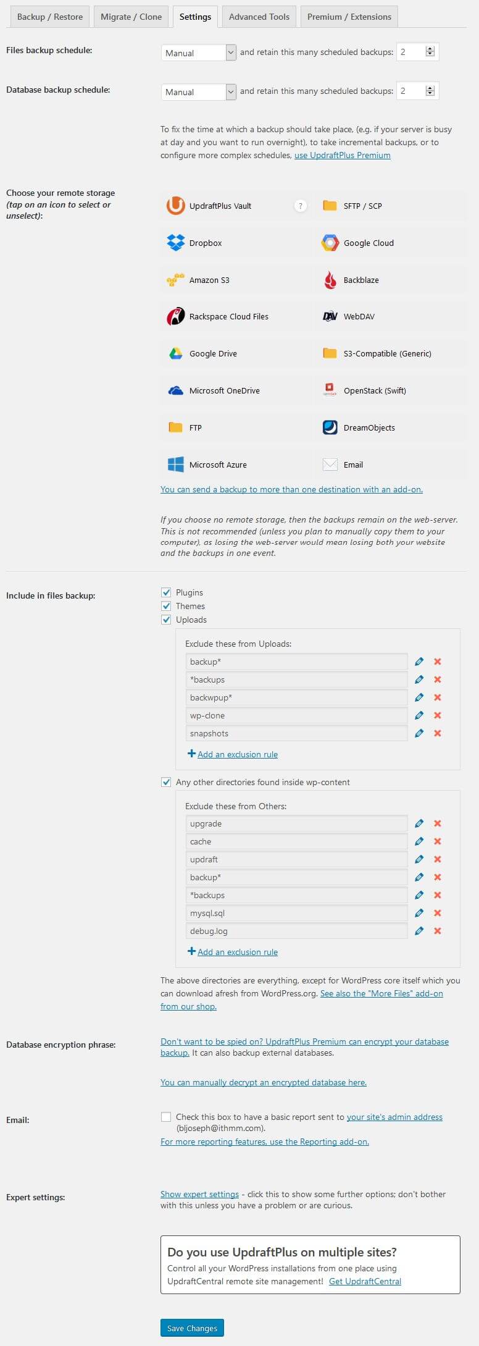Select Backblaze storage icon
The image size is (479, 1346).
[x=330, y=280]
